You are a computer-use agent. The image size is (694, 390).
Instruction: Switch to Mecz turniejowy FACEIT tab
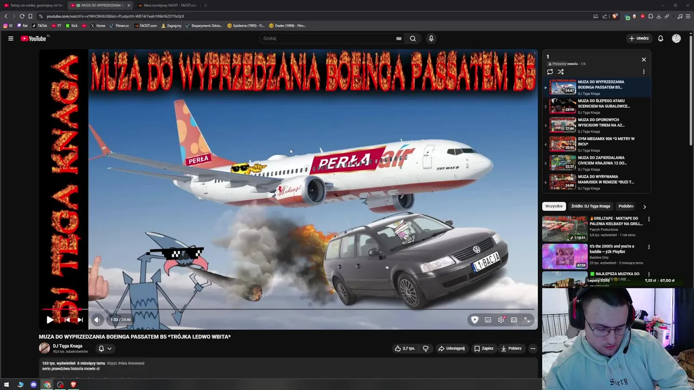168,5
